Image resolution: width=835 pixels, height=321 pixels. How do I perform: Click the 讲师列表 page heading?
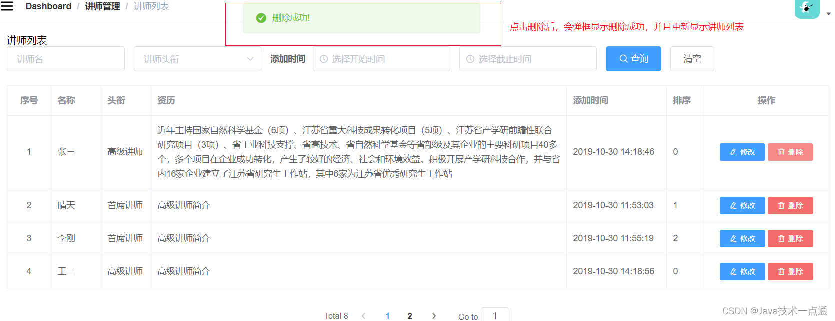(x=27, y=40)
